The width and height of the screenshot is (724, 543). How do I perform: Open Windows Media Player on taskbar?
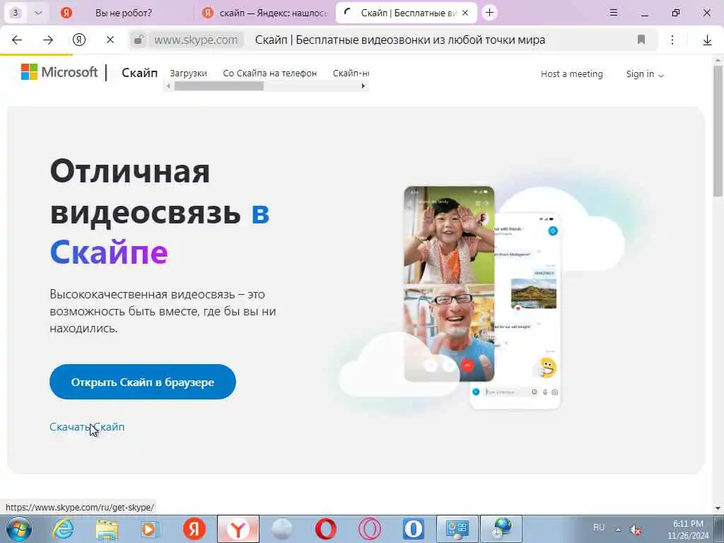150,529
